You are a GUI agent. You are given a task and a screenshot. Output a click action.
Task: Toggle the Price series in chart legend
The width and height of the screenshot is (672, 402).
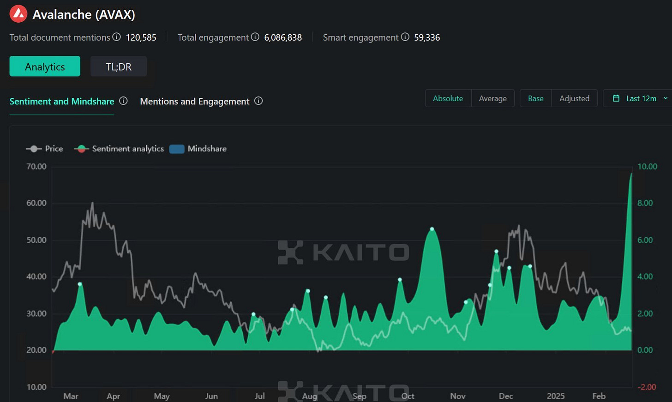pos(44,149)
